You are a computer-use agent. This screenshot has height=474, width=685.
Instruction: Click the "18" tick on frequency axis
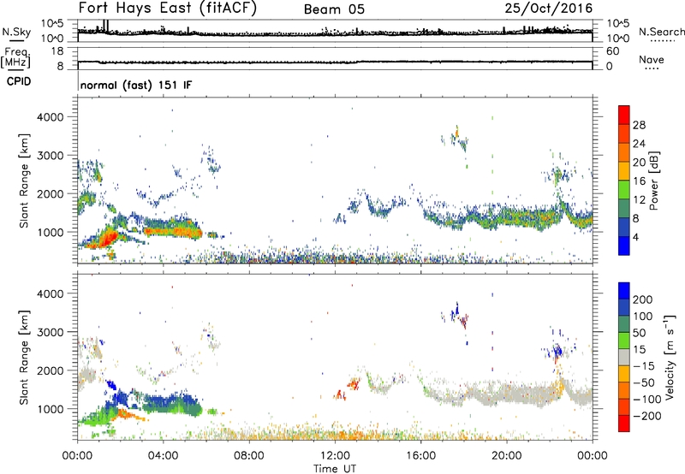(57, 51)
